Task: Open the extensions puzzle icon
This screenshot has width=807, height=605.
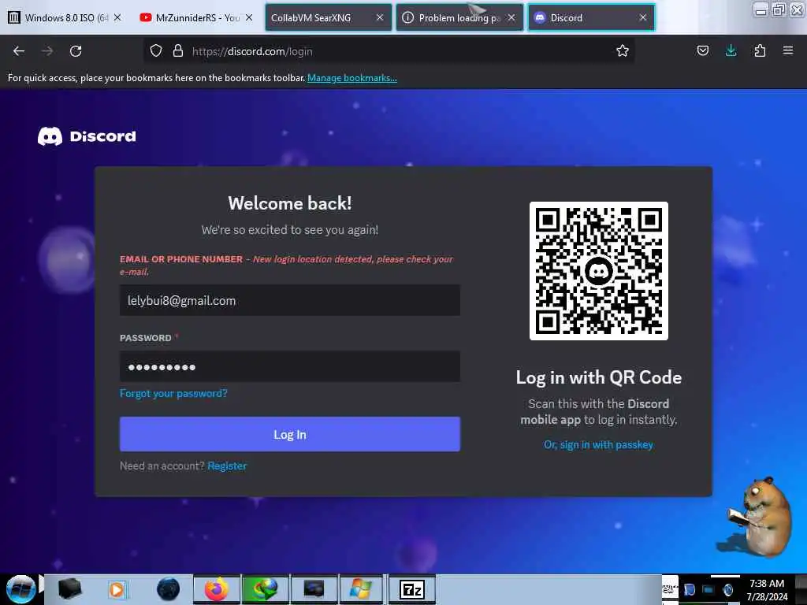Action: (x=760, y=51)
